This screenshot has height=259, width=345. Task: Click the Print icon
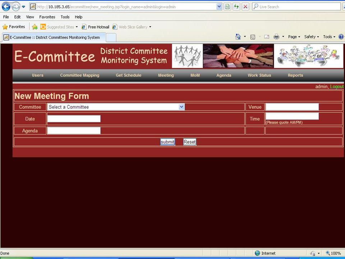276,37
